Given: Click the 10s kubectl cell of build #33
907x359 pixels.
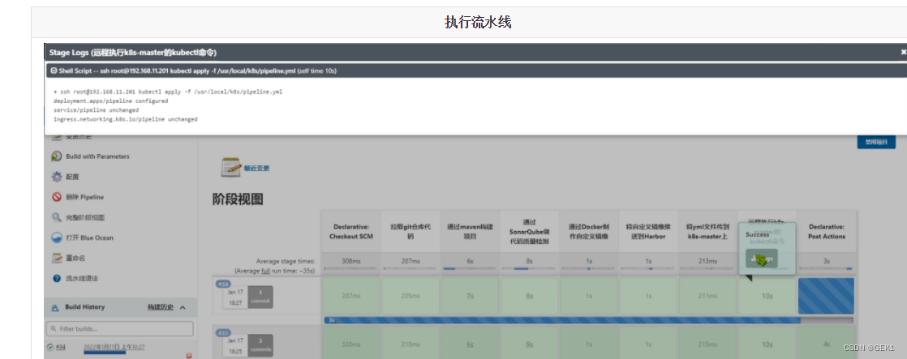Looking at the screenshot, I should tap(767, 344).
